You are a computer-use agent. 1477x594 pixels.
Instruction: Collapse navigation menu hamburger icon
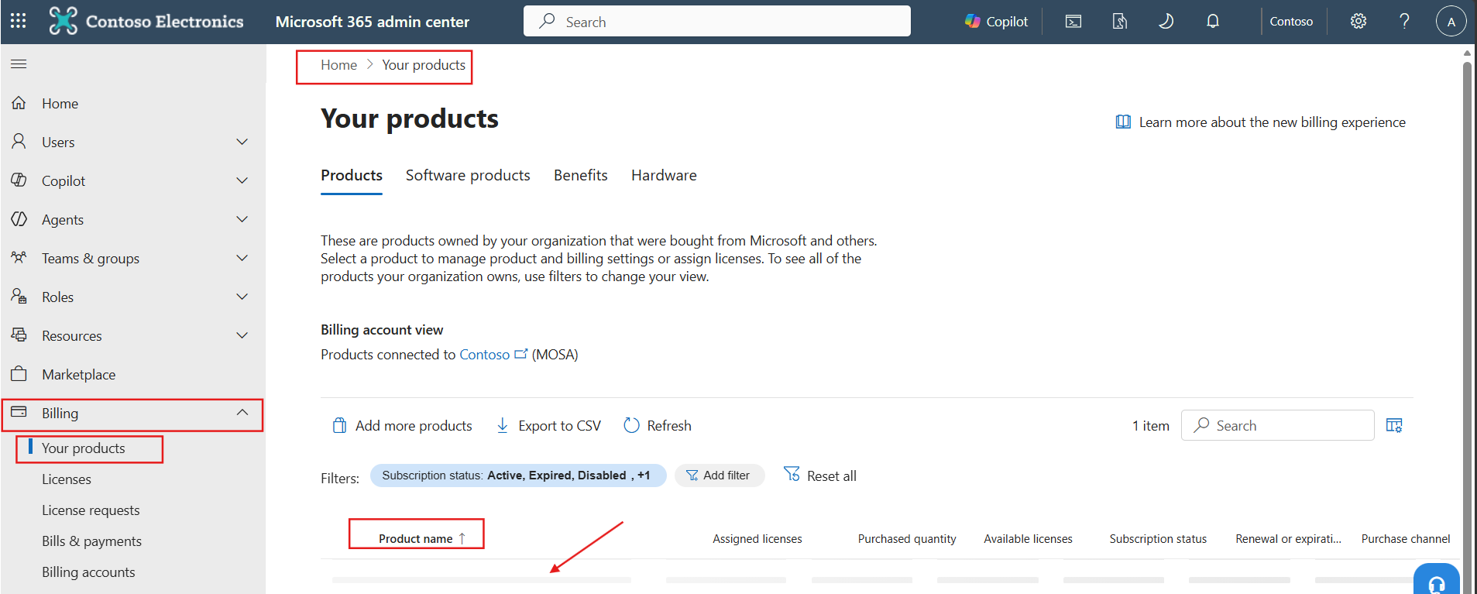[19, 64]
